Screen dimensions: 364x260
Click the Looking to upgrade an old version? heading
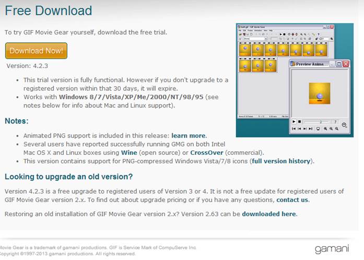(69, 176)
